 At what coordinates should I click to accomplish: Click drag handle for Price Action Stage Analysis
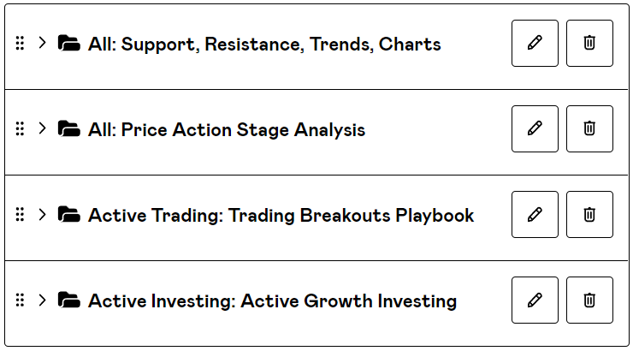click(21, 129)
